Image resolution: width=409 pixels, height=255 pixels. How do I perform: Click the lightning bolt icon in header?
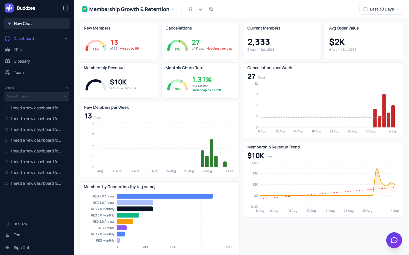tap(201, 9)
